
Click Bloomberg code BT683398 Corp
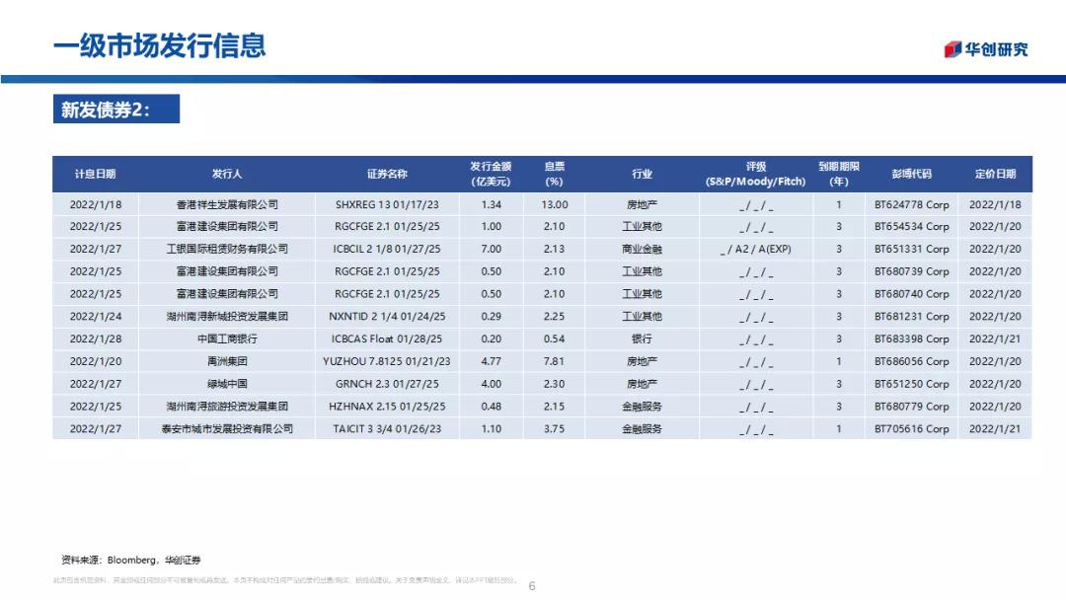point(912,338)
